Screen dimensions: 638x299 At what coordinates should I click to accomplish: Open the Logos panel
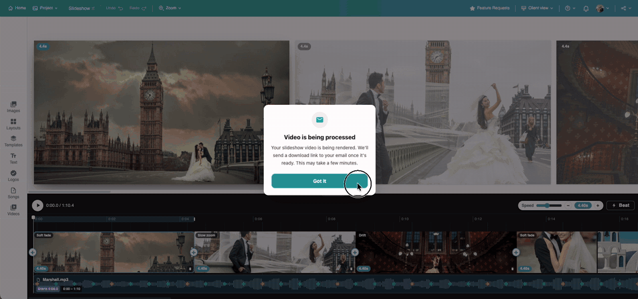click(13, 176)
